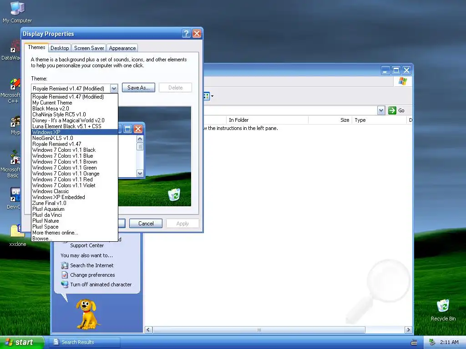The height and width of the screenshot is (349, 466).
Task: Choose the Plus! Aquarium theme
Action: (x=74, y=209)
